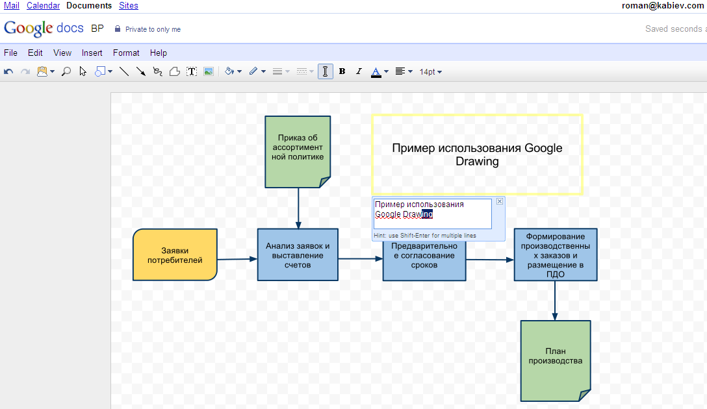This screenshot has height=409, width=707.
Task: Click the roman@kabiev.com account text
Action: (x=663, y=5)
